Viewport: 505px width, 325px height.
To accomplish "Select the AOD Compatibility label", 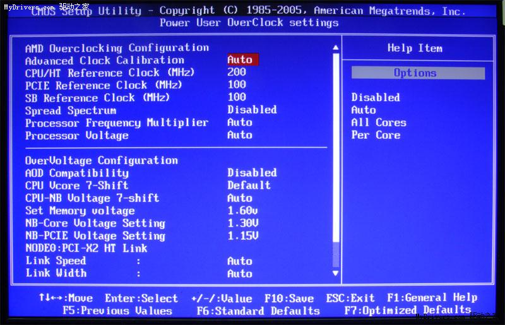I will (x=76, y=173).
